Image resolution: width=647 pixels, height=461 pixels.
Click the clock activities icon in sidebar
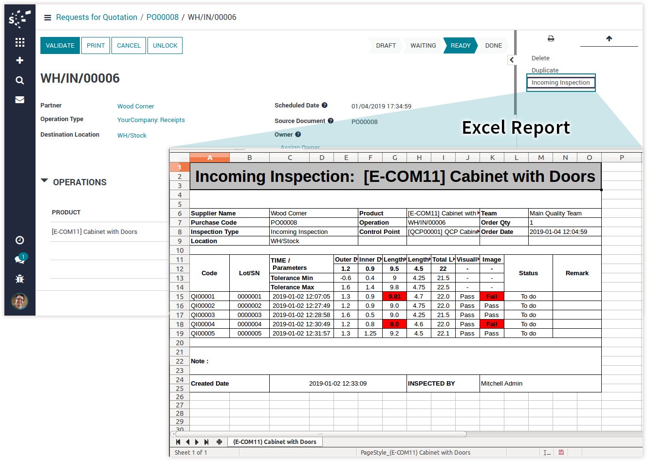click(x=20, y=240)
